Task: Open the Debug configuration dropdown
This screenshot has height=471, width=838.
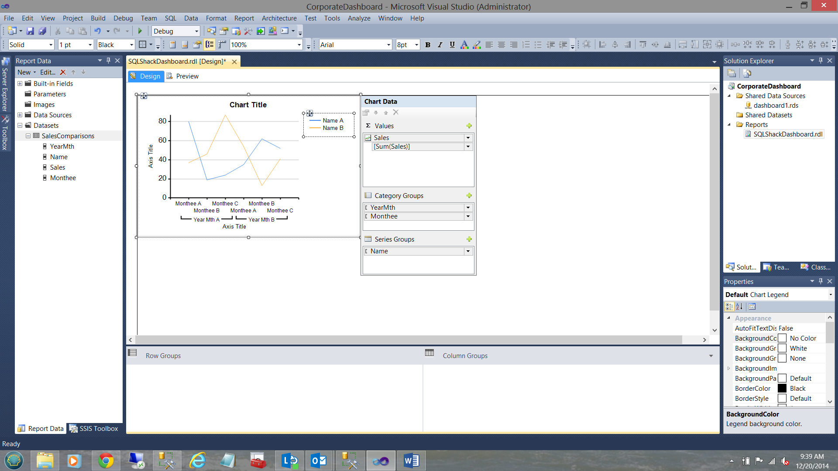Action: [196, 31]
